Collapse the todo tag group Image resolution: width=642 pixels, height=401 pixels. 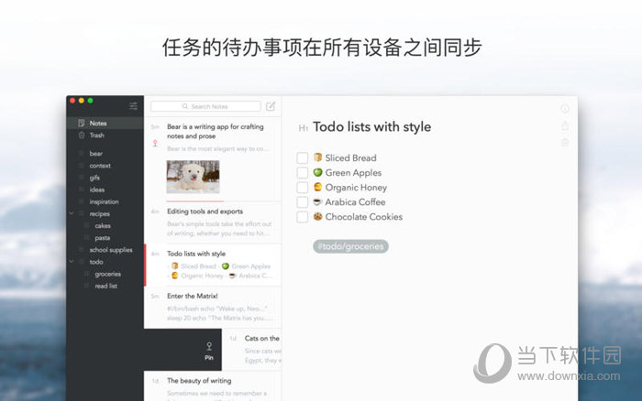pos(72,262)
